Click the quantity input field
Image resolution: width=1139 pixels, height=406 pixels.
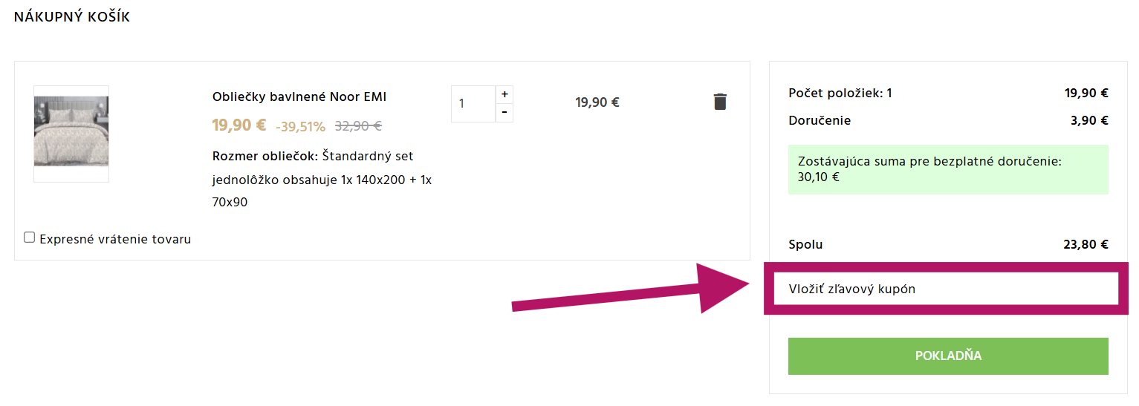click(473, 103)
